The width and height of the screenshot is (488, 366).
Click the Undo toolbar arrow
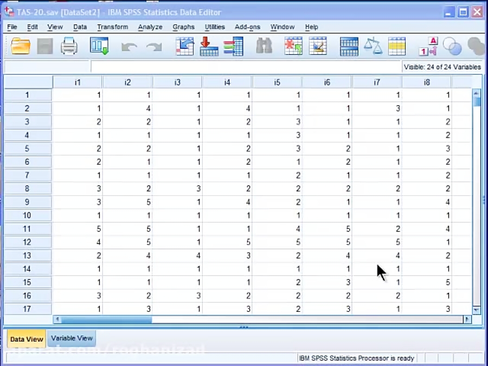[x=129, y=46]
